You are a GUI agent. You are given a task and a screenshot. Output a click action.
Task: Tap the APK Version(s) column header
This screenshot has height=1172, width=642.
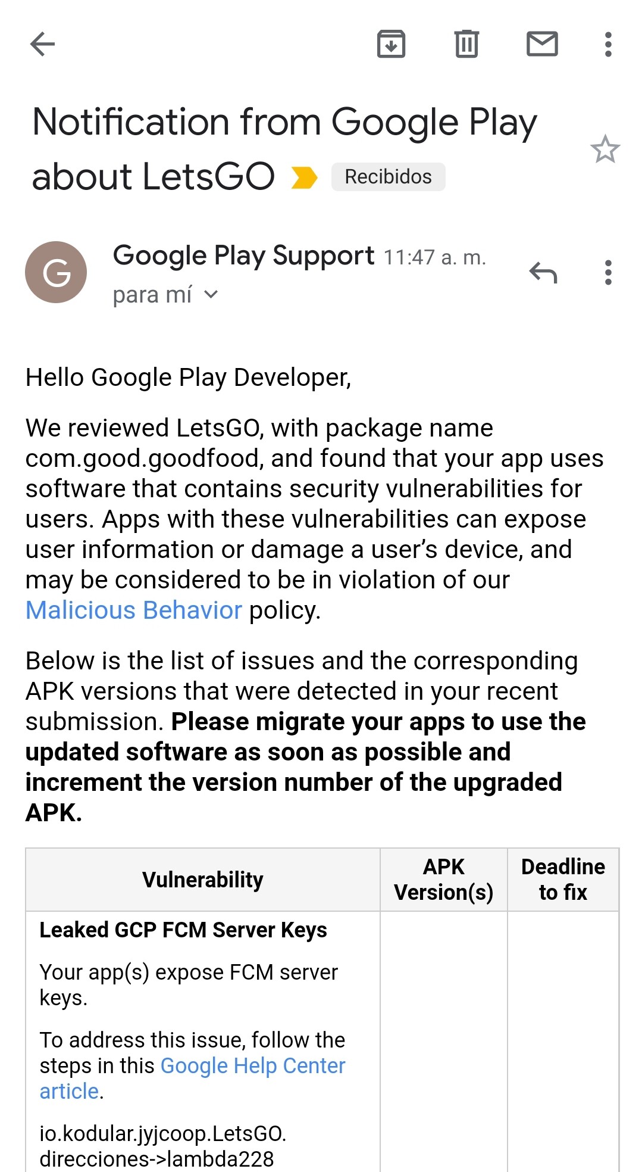coord(443,880)
